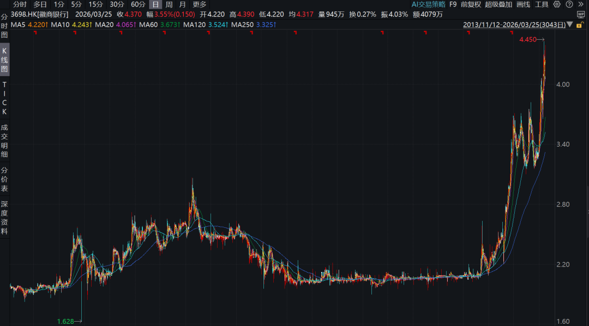The width and height of the screenshot is (589, 326).
Task: Click the 开4.220 opening price
Action: [x=212, y=14]
